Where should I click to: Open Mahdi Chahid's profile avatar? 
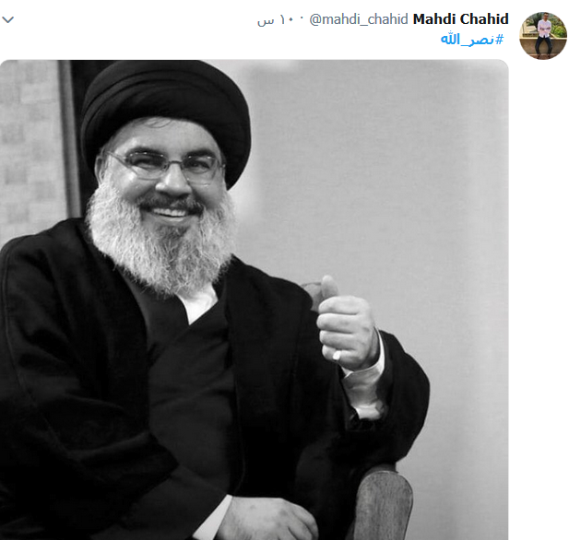(543, 36)
